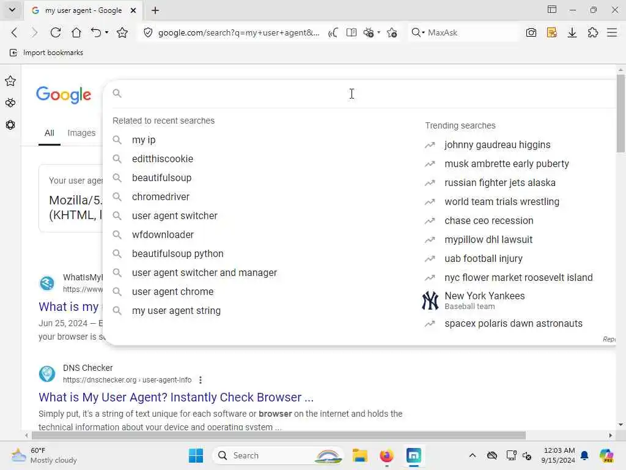
Task: Open the site security shield icon
Action: pyautogui.click(x=148, y=32)
